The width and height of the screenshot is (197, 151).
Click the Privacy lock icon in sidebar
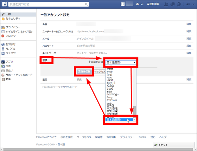coord(3,27)
